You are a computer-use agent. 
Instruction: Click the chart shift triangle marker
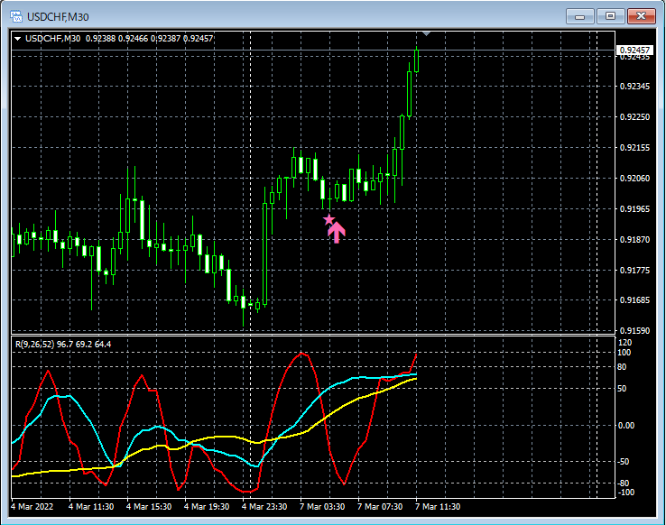[427, 33]
